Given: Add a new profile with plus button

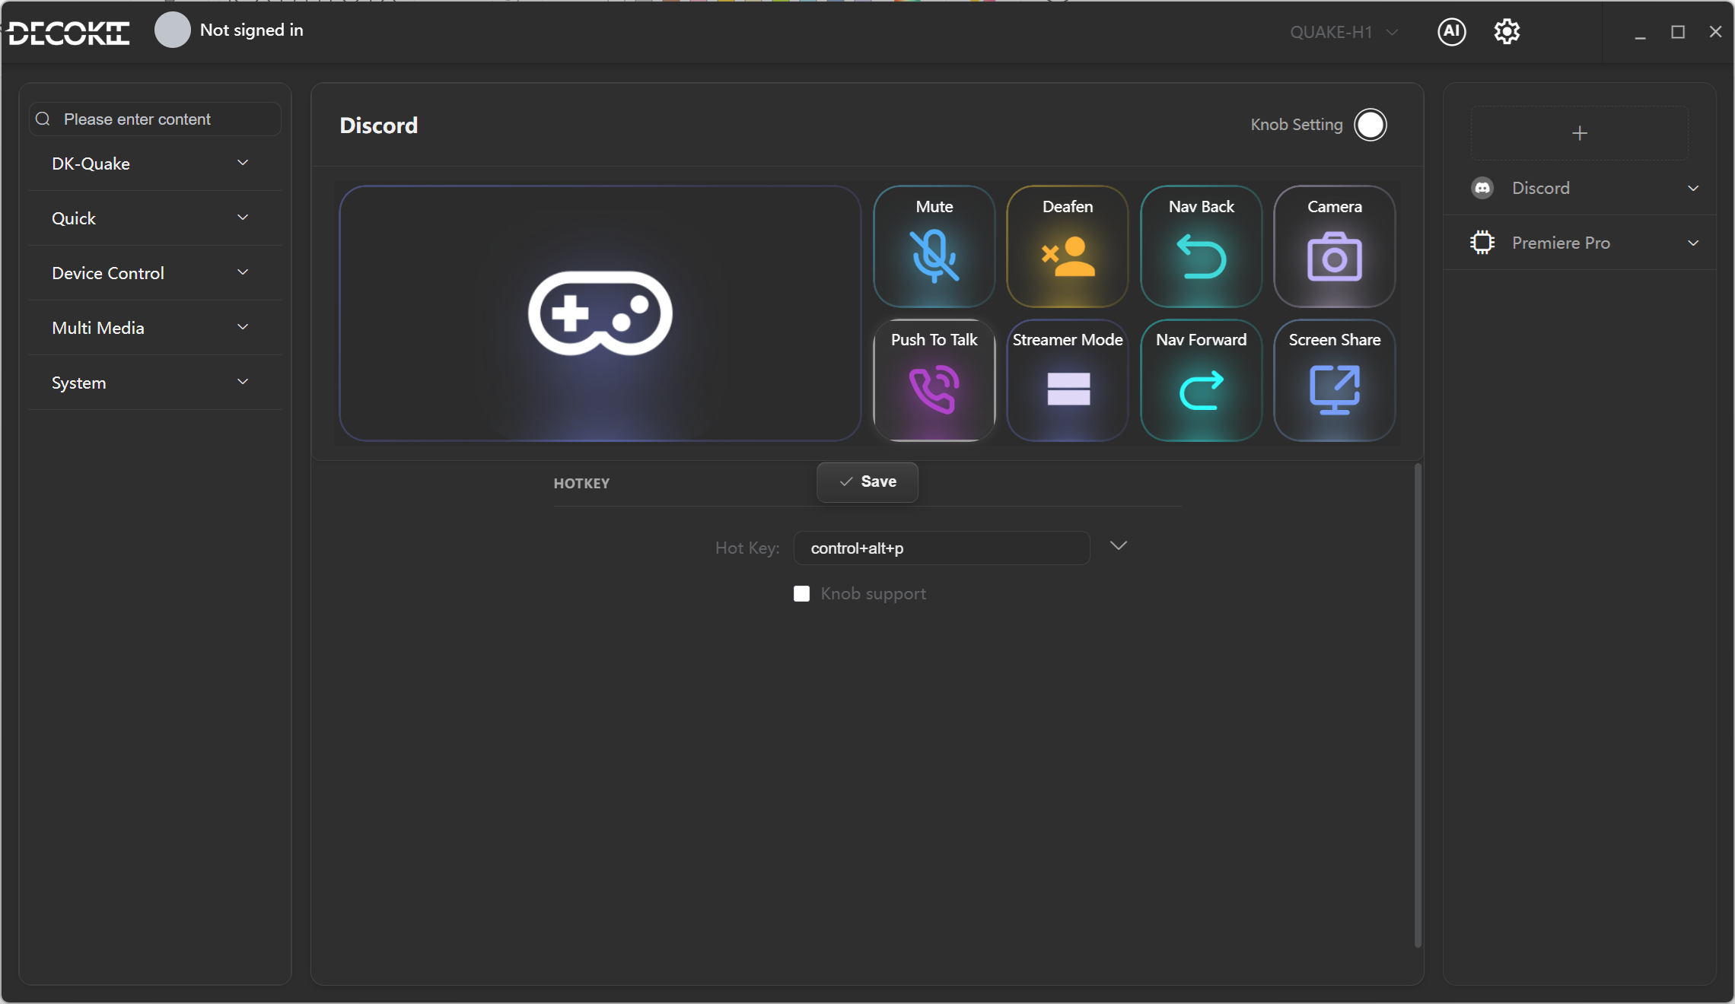Looking at the screenshot, I should coord(1580,133).
